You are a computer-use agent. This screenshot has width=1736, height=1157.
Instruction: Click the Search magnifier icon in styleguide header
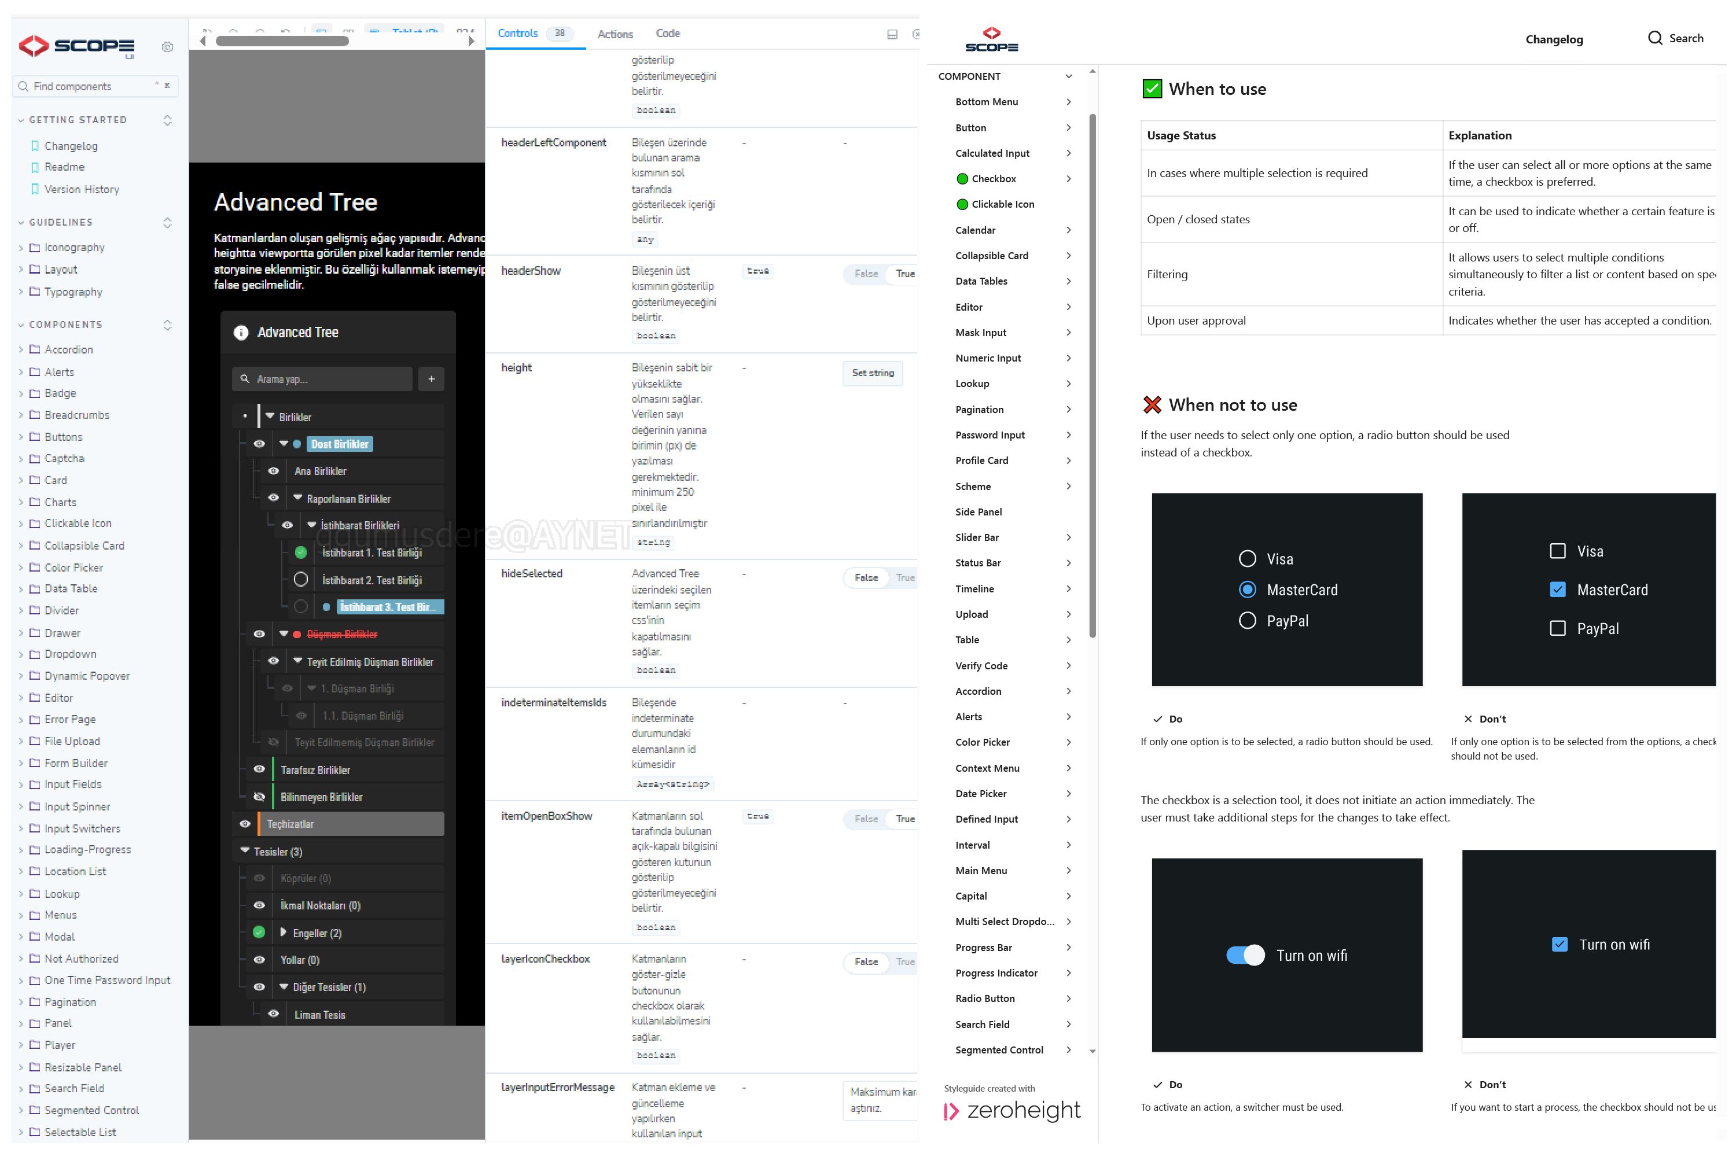[1655, 38]
